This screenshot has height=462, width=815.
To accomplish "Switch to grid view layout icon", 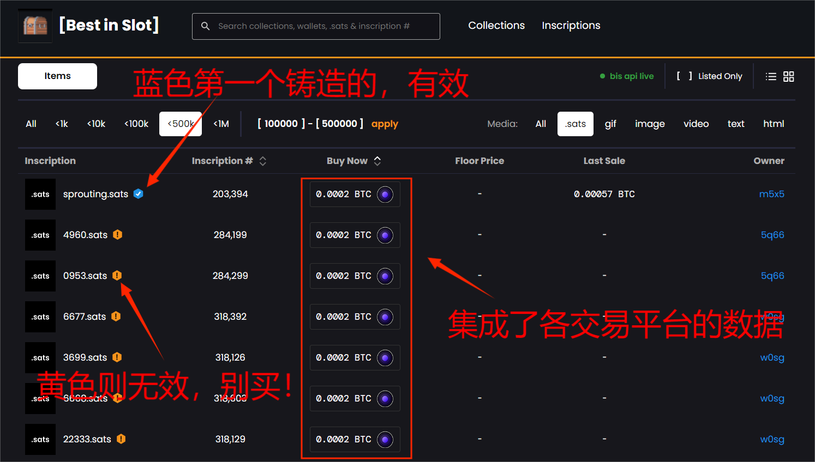I will pyautogui.click(x=789, y=76).
